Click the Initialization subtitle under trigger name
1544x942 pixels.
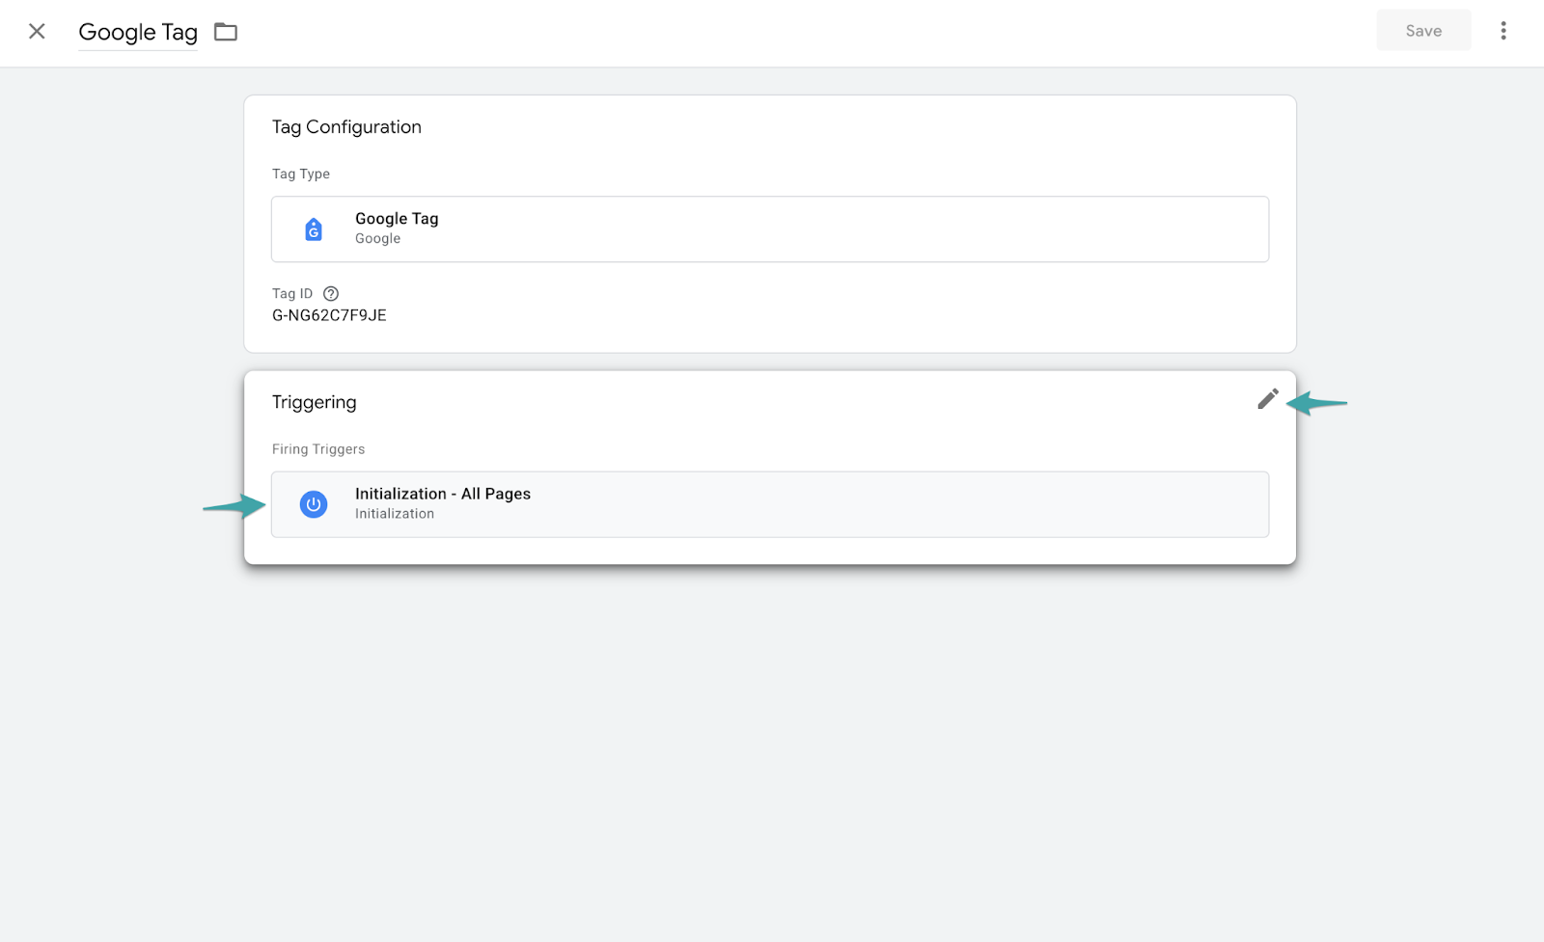(395, 514)
